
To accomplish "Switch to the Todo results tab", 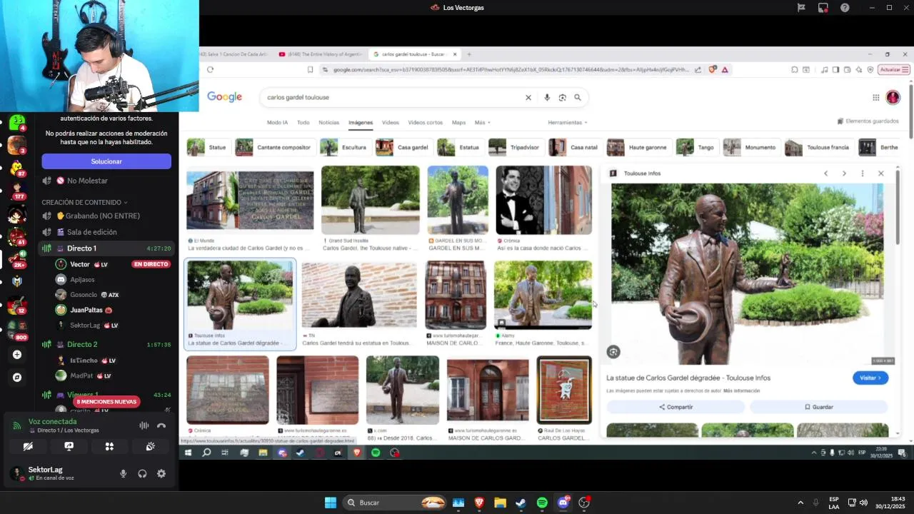I will pyautogui.click(x=303, y=123).
